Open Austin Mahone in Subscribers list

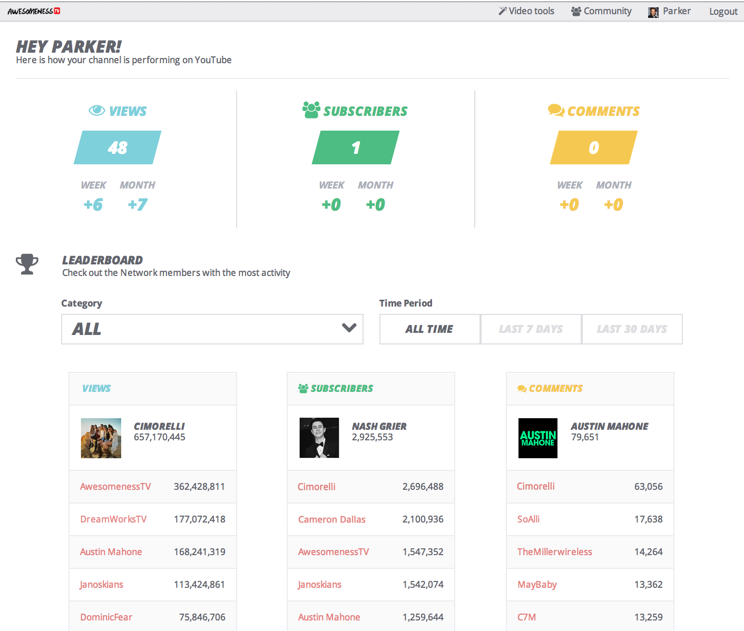tap(329, 617)
